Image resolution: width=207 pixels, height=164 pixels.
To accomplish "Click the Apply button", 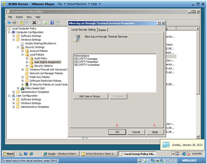I will pos(155,132).
